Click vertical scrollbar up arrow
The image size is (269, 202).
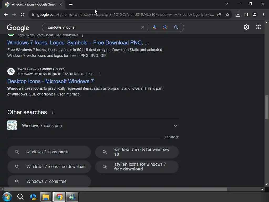[x=267, y=23]
